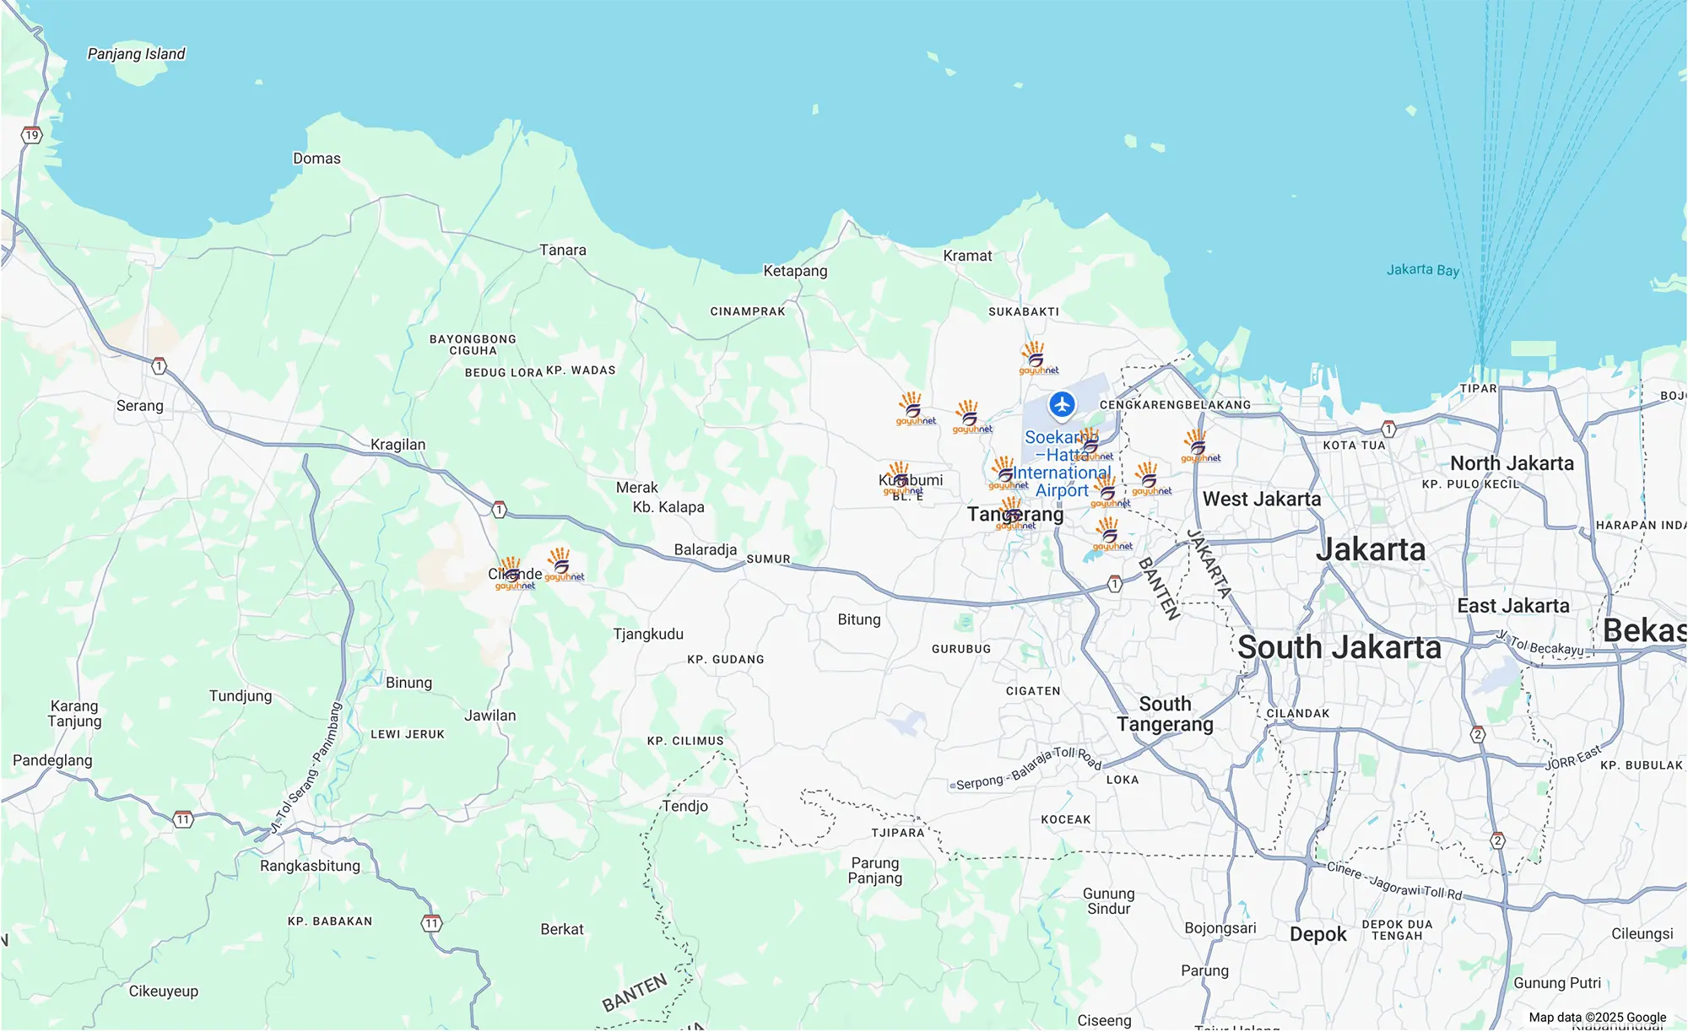Click Route 1 shield beside Serang
Screen dimensions: 1688x1032
coord(159,366)
